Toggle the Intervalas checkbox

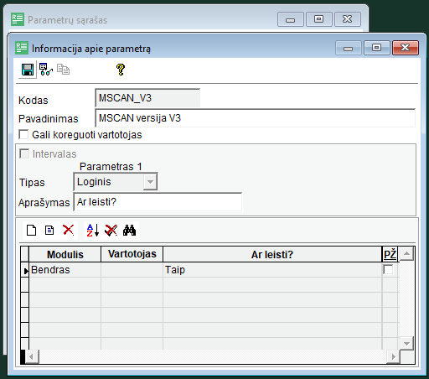(x=24, y=153)
